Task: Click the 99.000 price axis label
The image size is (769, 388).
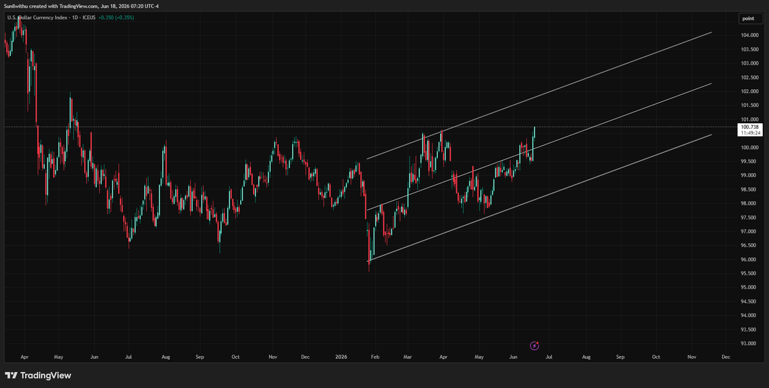Action: tap(750, 176)
